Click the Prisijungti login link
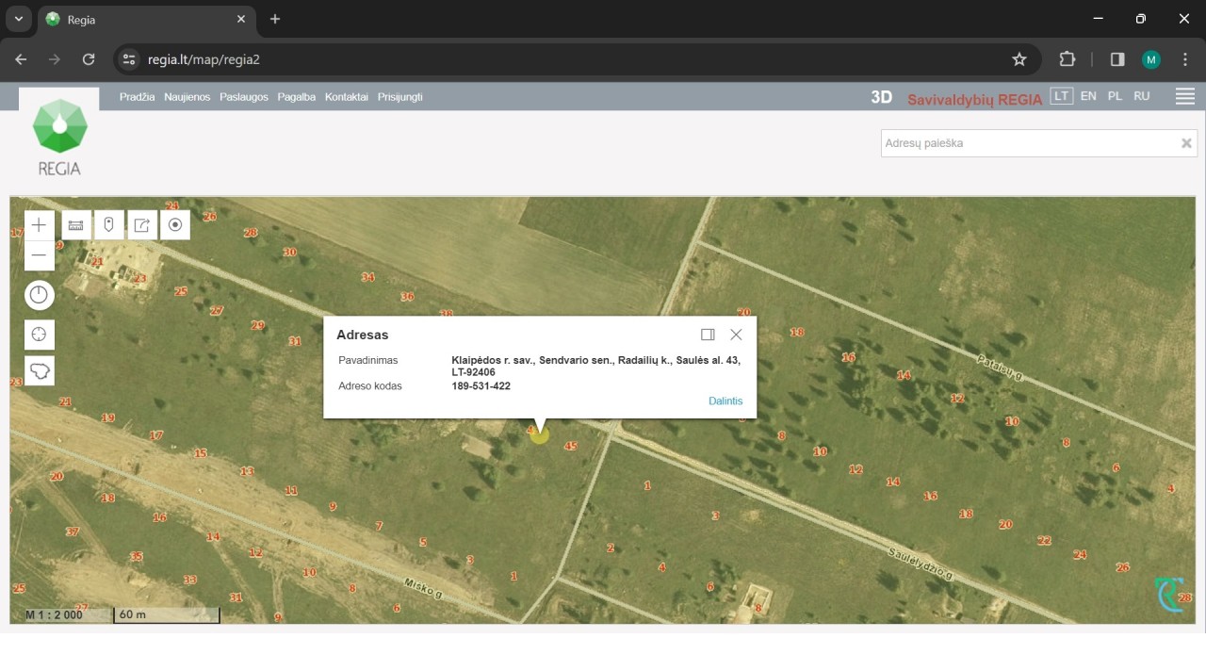This screenshot has width=1206, height=671. [x=399, y=97]
